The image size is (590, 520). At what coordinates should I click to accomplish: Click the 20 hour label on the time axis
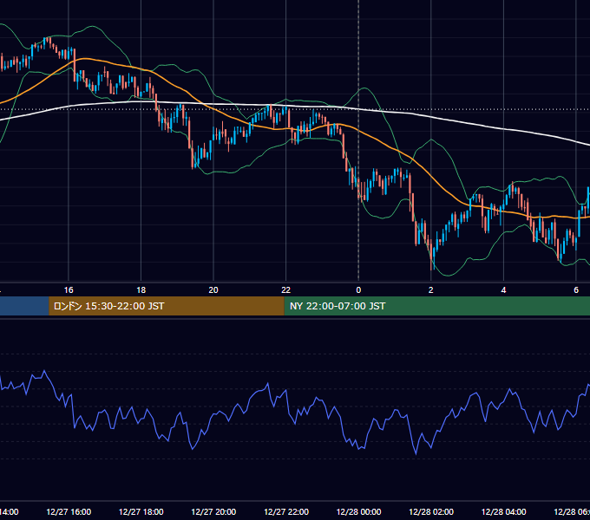pyautogui.click(x=213, y=290)
